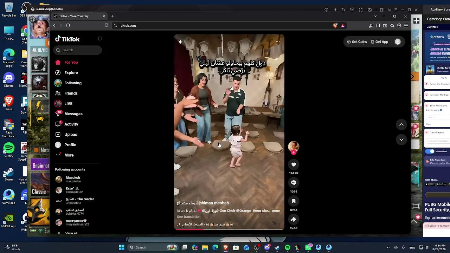Open the merryannn following account

pos(72,222)
